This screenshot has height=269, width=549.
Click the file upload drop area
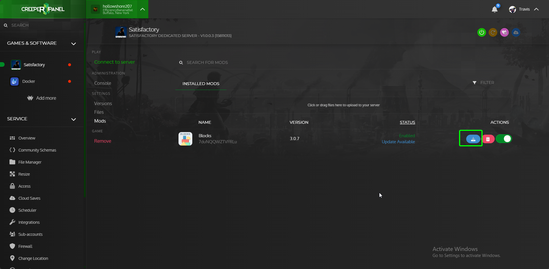343,105
